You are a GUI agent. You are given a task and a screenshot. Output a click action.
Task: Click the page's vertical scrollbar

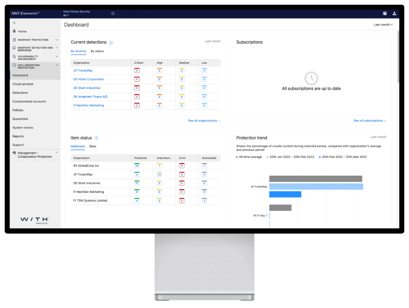tap(398, 57)
